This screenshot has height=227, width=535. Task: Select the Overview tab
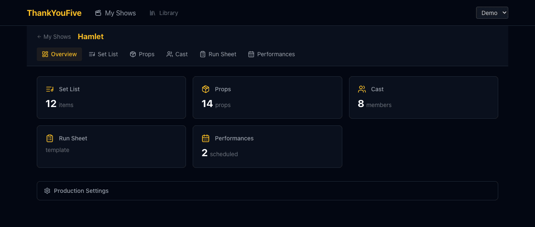pyautogui.click(x=59, y=54)
